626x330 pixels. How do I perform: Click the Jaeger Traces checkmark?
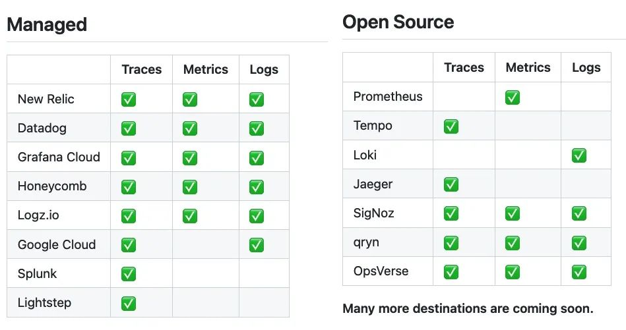click(451, 184)
